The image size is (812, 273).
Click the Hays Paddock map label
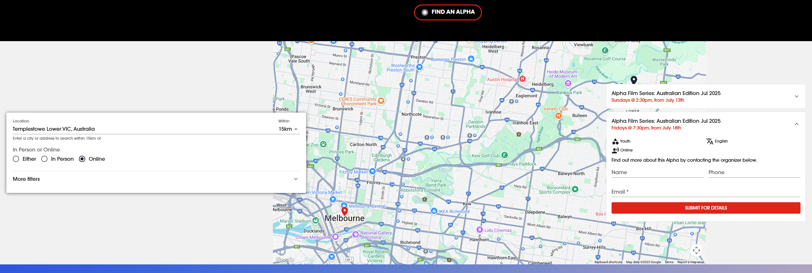click(x=522, y=164)
